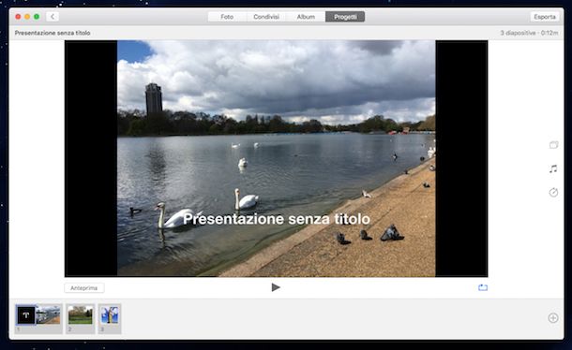Click the Anteprima button
572x350 pixels.
pyautogui.click(x=83, y=288)
